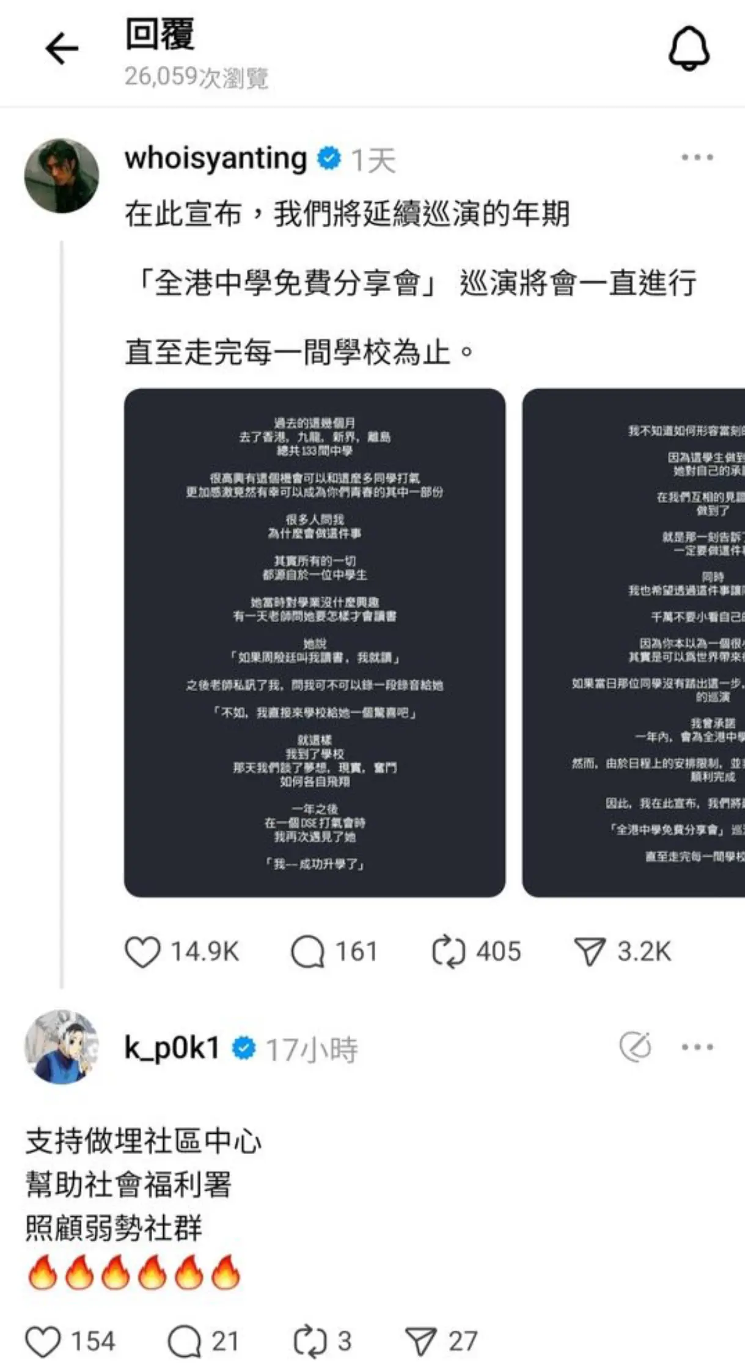Screen dimensions: 745x1363
Task: Tap the notification bell icon
Action: [689, 49]
